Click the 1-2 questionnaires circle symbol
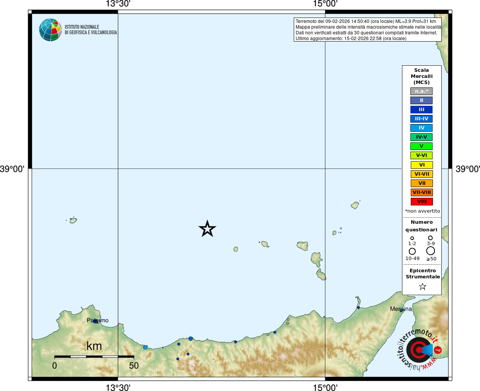 click(412, 238)
